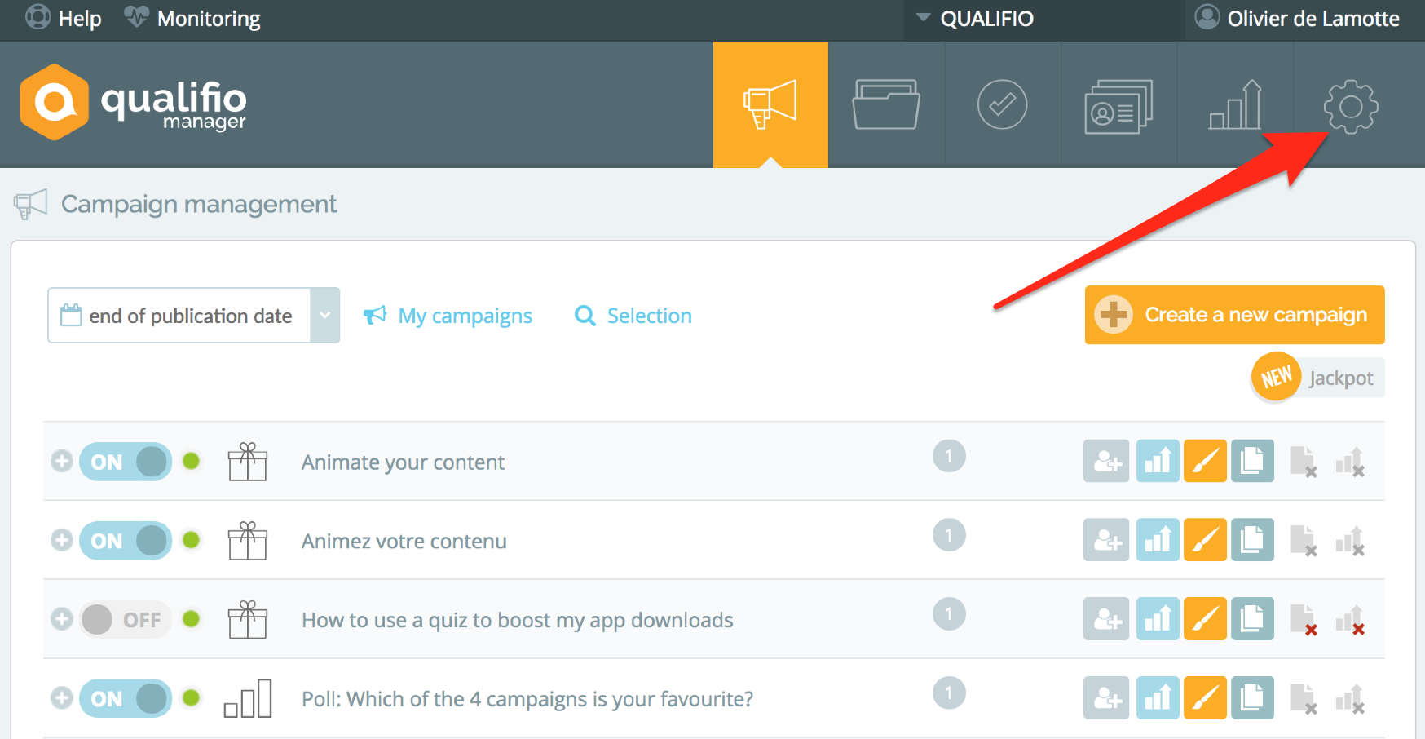Add participant to quiz app downloads campaign
The width and height of the screenshot is (1425, 739).
[x=1106, y=619]
